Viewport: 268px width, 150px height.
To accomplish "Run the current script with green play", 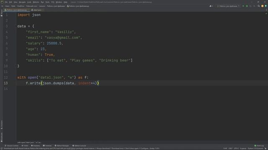I will 243,6.
